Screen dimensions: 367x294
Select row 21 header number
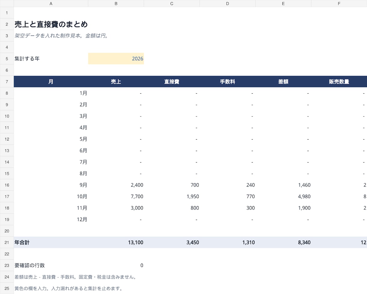click(7, 242)
